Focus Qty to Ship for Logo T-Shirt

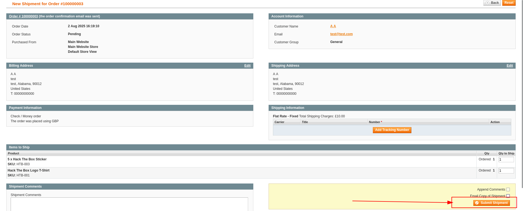tap(506, 171)
